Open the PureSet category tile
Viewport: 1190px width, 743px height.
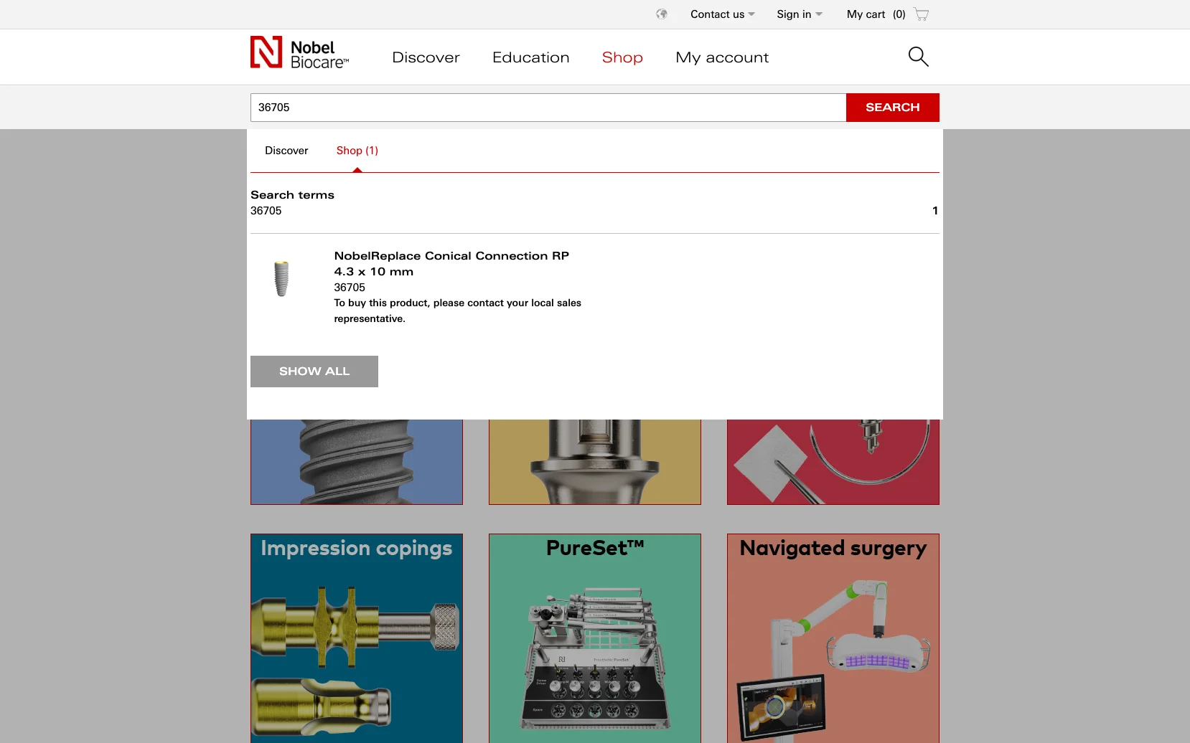tap(595, 638)
